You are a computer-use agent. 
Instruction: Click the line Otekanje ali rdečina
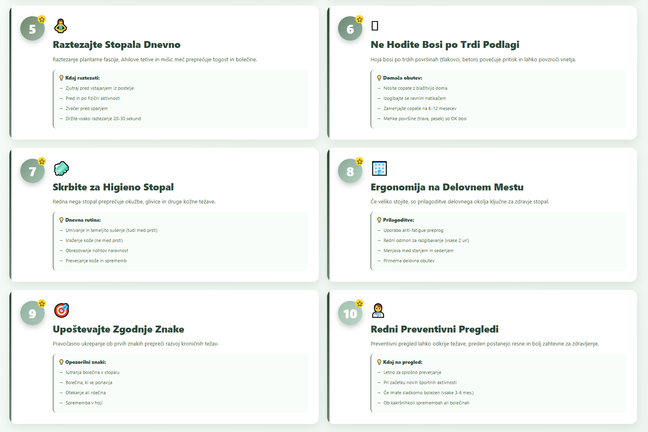point(86,393)
